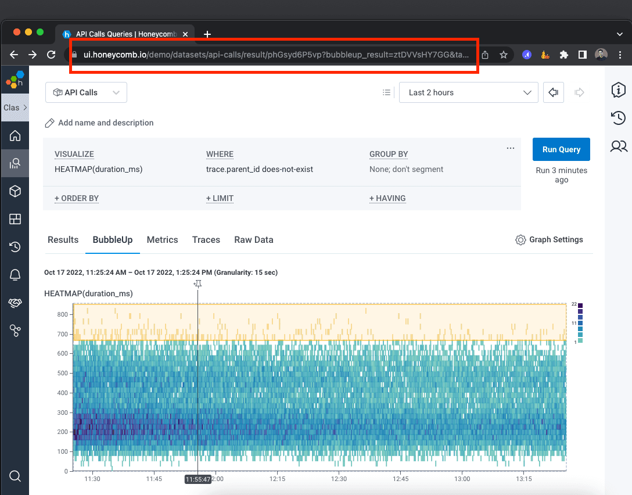Expand the Last 2 hours time picker

(x=469, y=92)
